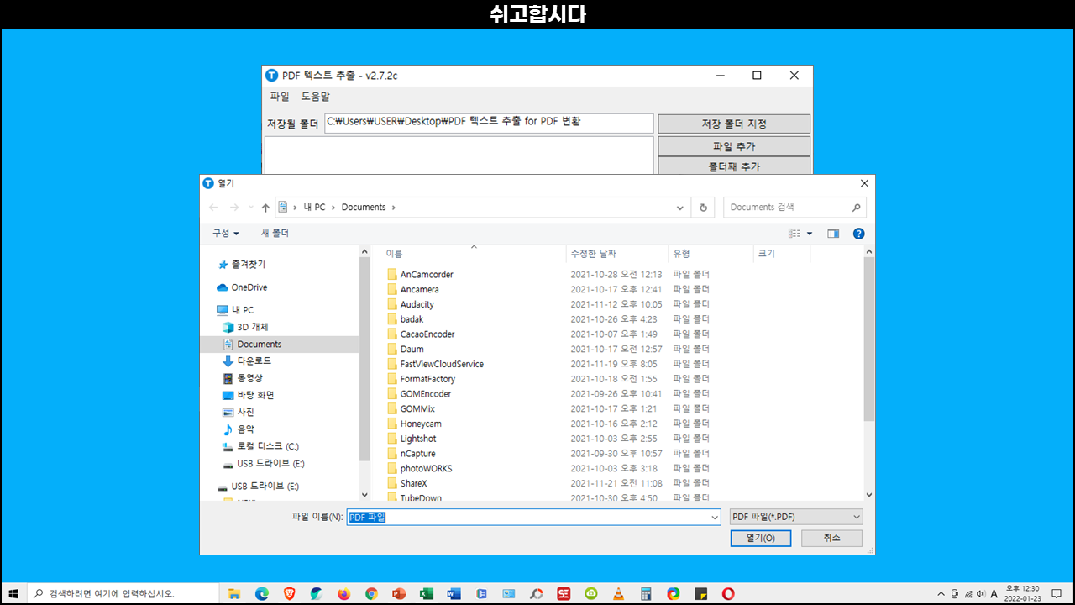This screenshot has width=1075, height=605.
Task: Refresh the Documents folder listing
Action: [704, 208]
